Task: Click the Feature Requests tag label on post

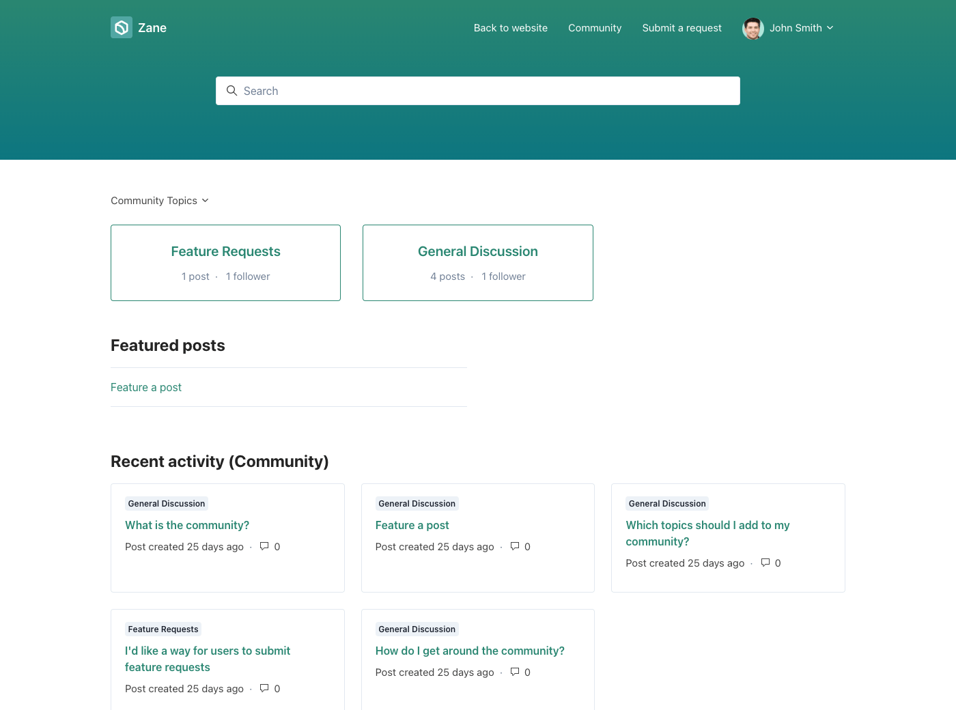Action: point(163,629)
